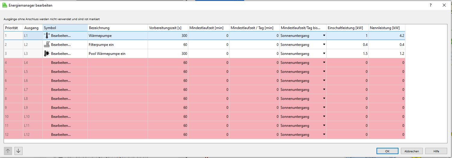Click Vorbereitungszeit value 300 for Wärmepumpe
This screenshot has width=452, height=158.
168,36
